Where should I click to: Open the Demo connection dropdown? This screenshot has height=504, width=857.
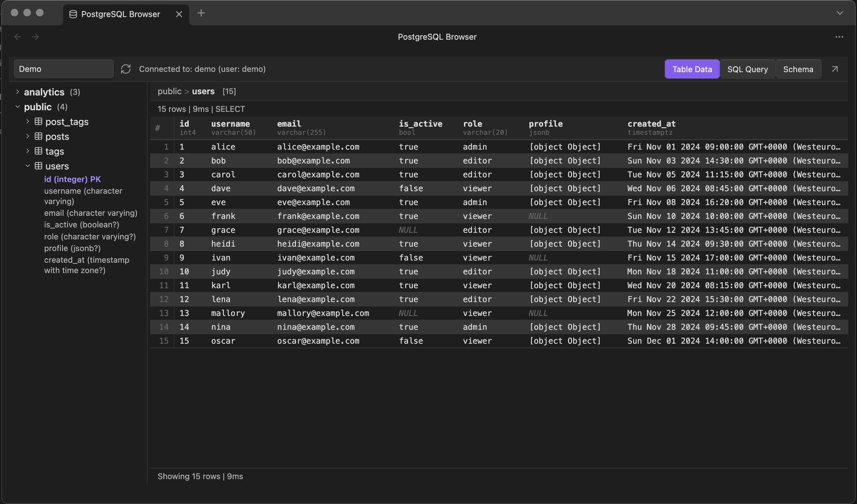(64, 69)
